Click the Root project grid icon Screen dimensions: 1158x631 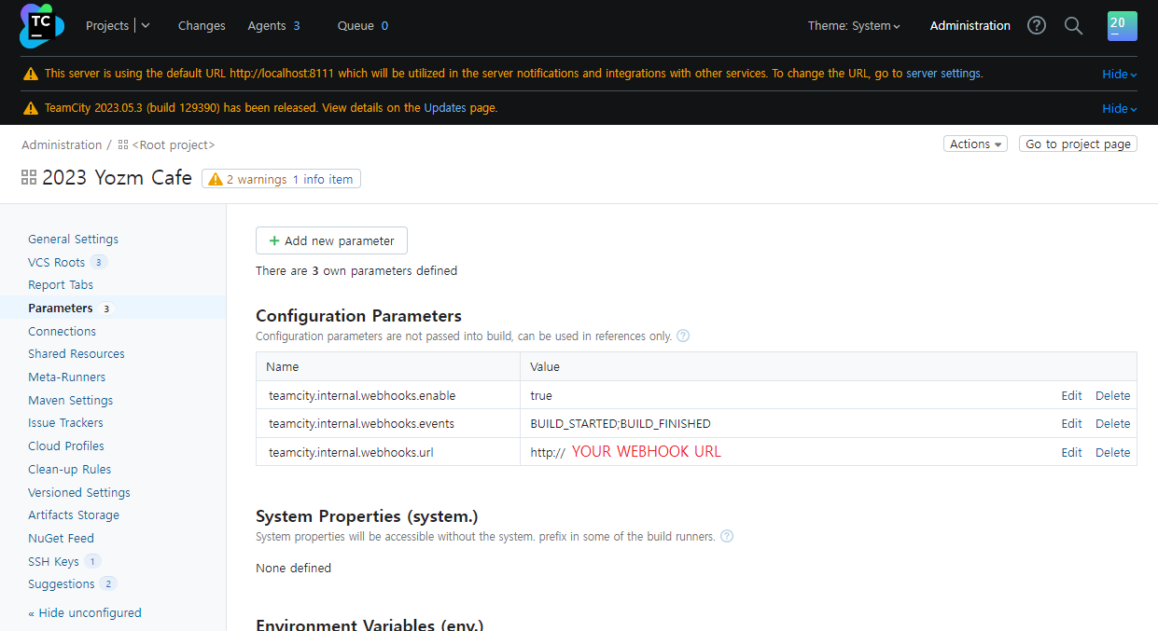pos(123,144)
